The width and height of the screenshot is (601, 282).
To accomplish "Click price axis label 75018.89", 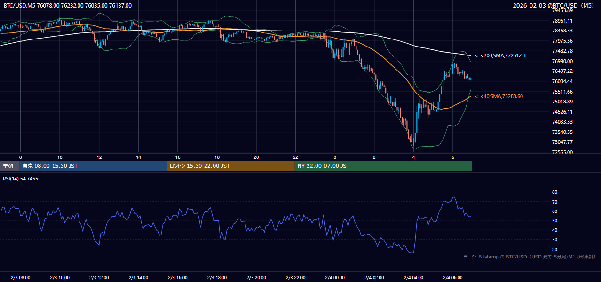I will click(x=562, y=102).
